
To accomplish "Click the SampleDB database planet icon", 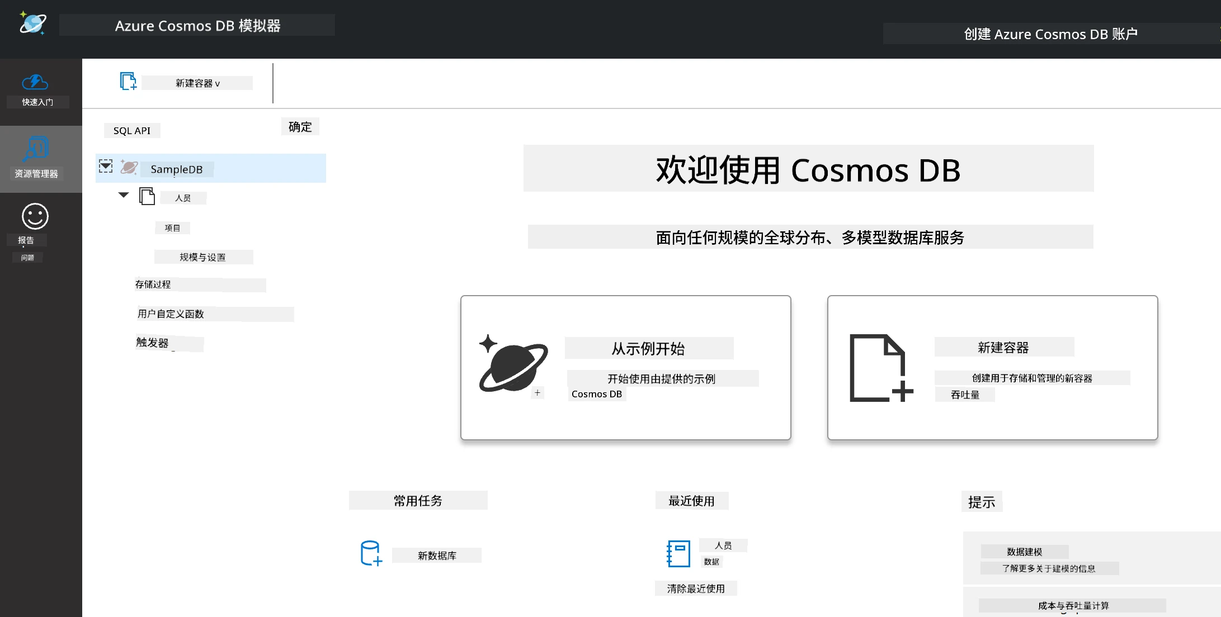I will [129, 167].
